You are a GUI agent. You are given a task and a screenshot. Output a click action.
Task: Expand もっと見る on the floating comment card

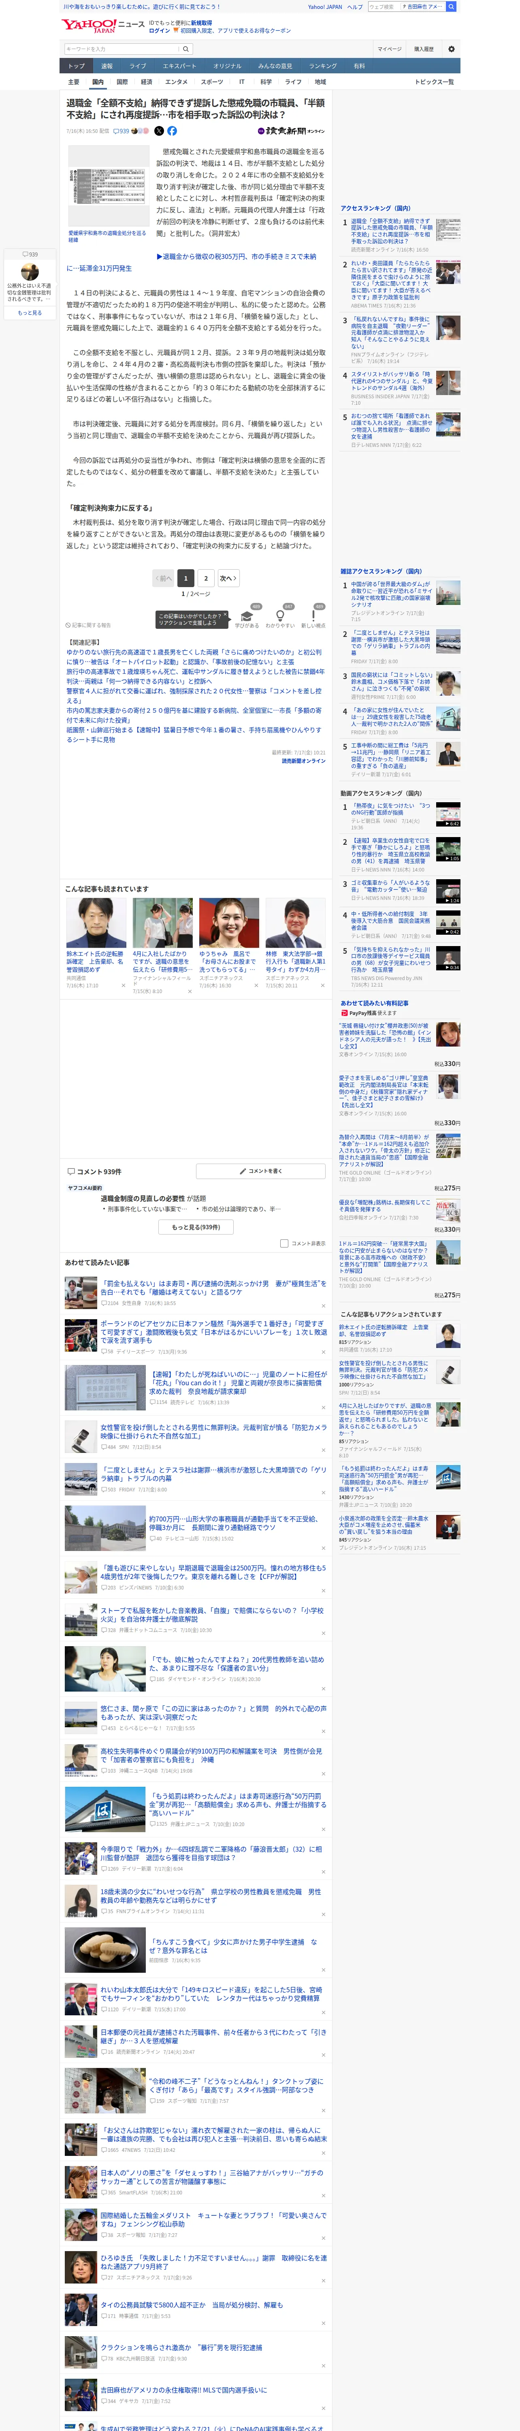pos(29,313)
